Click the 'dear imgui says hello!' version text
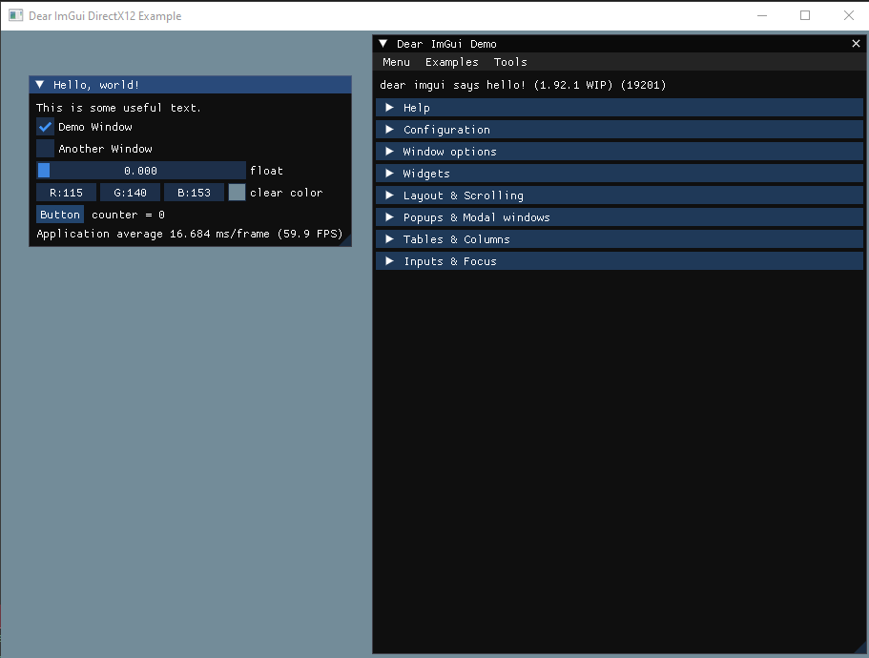Screen dimensions: 869x658 pos(523,85)
